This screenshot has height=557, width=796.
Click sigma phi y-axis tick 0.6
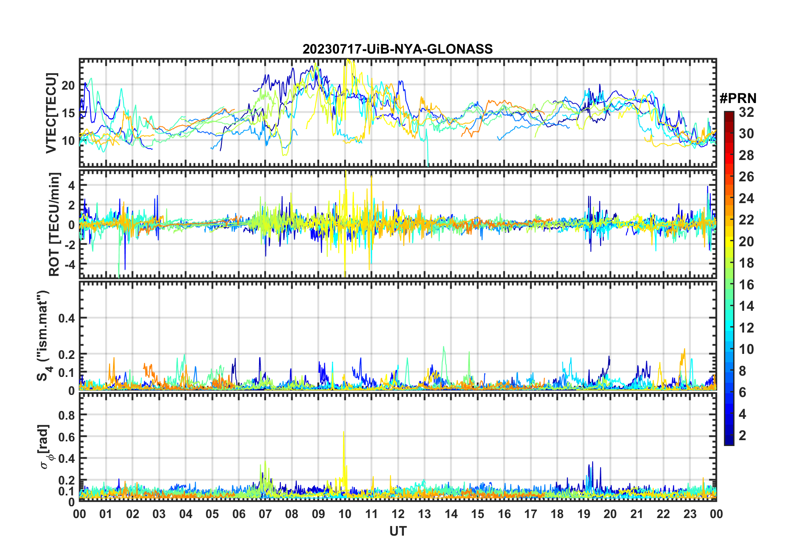click(x=67, y=437)
